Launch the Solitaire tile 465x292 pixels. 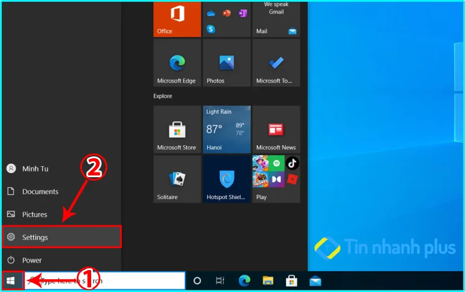177,179
